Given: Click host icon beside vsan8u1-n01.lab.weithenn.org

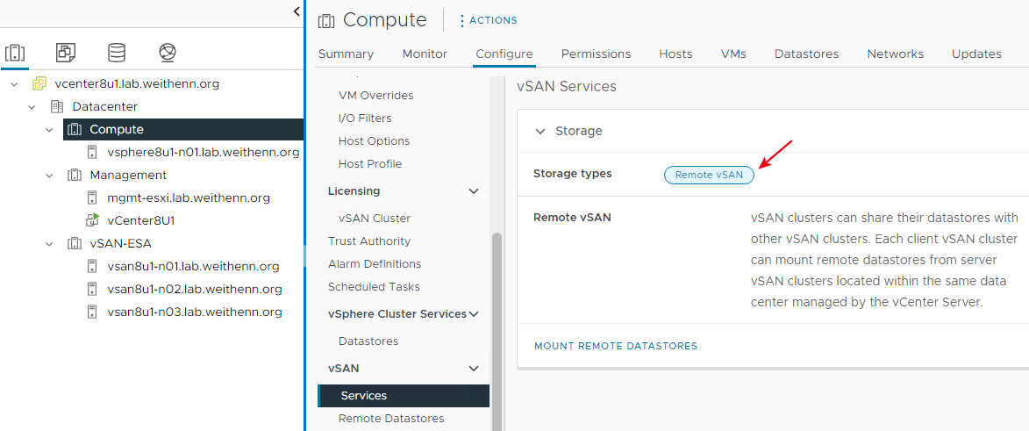Looking at the screenshot, I should point(92,266).
